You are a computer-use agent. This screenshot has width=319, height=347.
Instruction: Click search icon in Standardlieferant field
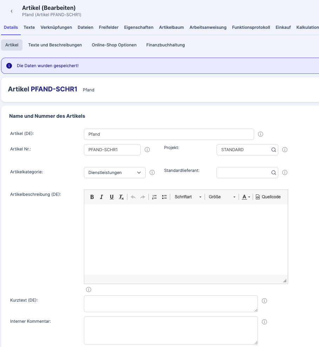(273, 173)
